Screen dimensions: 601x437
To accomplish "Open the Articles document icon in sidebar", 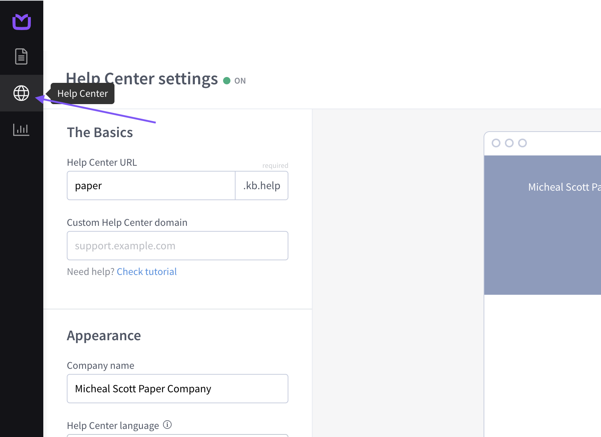I will coord(21,56).
